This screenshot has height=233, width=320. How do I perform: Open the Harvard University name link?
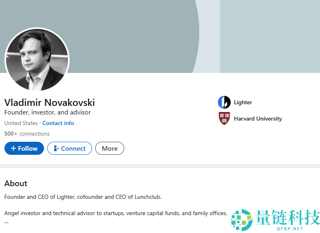pos(258,119)
